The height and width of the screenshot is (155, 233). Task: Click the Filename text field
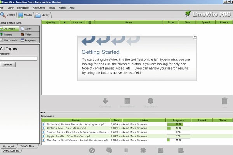[x=19, y=58]
